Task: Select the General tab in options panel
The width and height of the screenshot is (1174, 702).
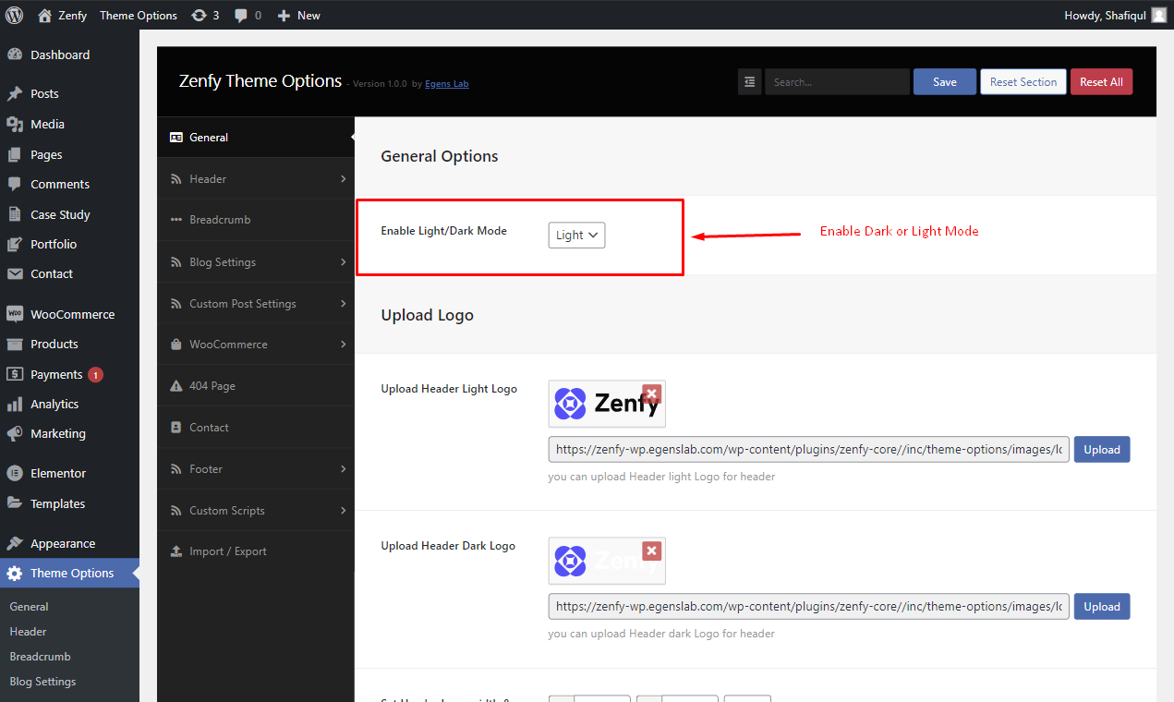Action: pyautogui.click(x=256, y=138)
